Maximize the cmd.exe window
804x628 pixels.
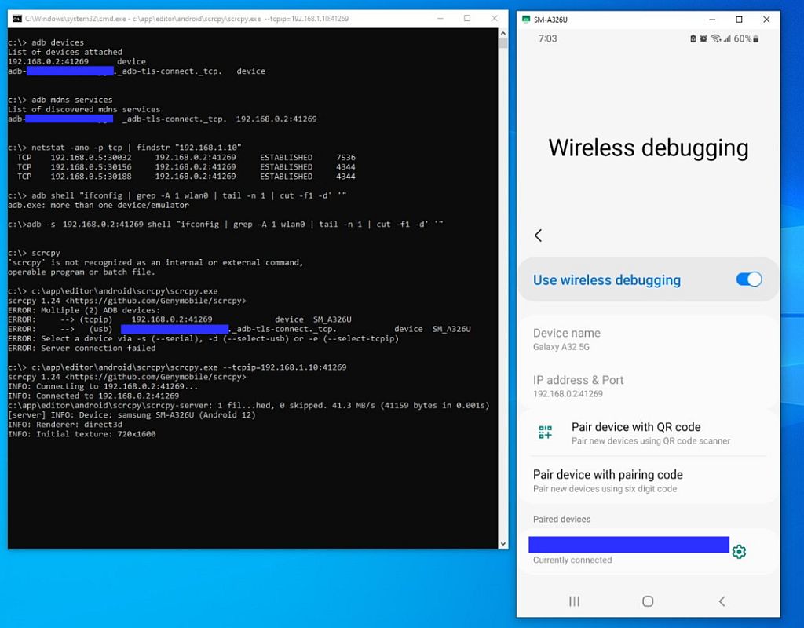[x=467, y=19]
